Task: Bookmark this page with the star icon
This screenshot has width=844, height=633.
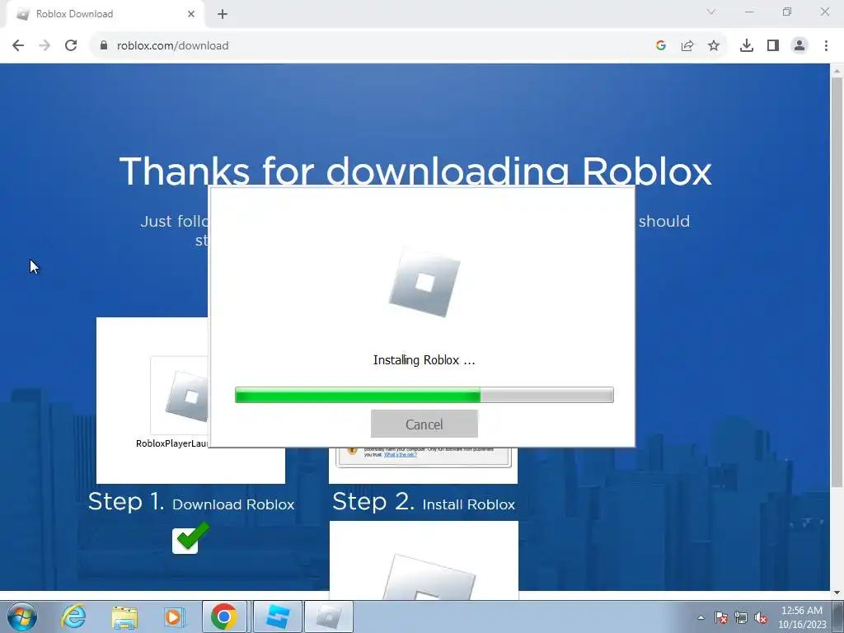Action: 714,46
